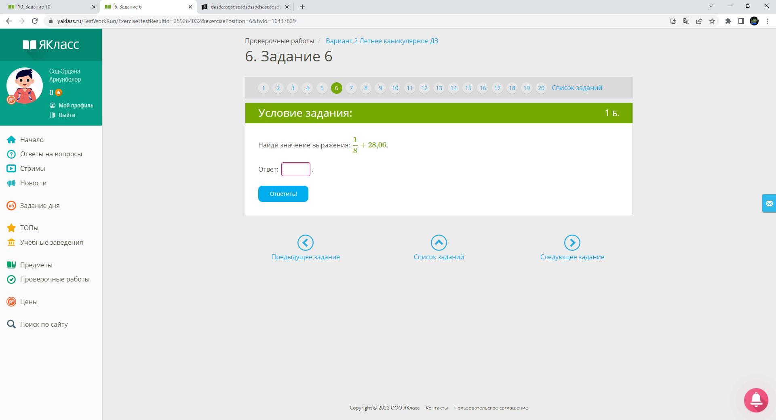
Task: Bookmark this page with the star icon
Action: coord(712,21)
